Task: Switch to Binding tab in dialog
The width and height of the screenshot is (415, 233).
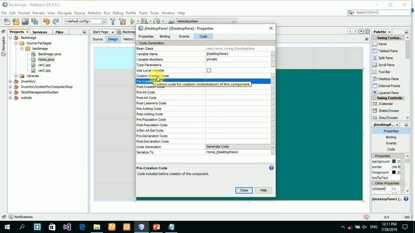Action: (x=165, y=36)
